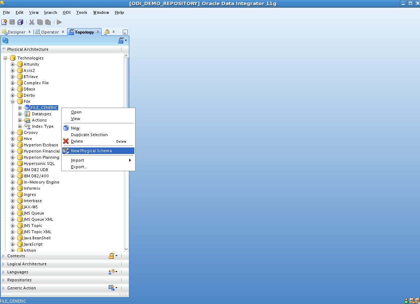Click the Index Type key icon
Image resolution: width=420 pixels, height=304 pixels.
point(27,126)
